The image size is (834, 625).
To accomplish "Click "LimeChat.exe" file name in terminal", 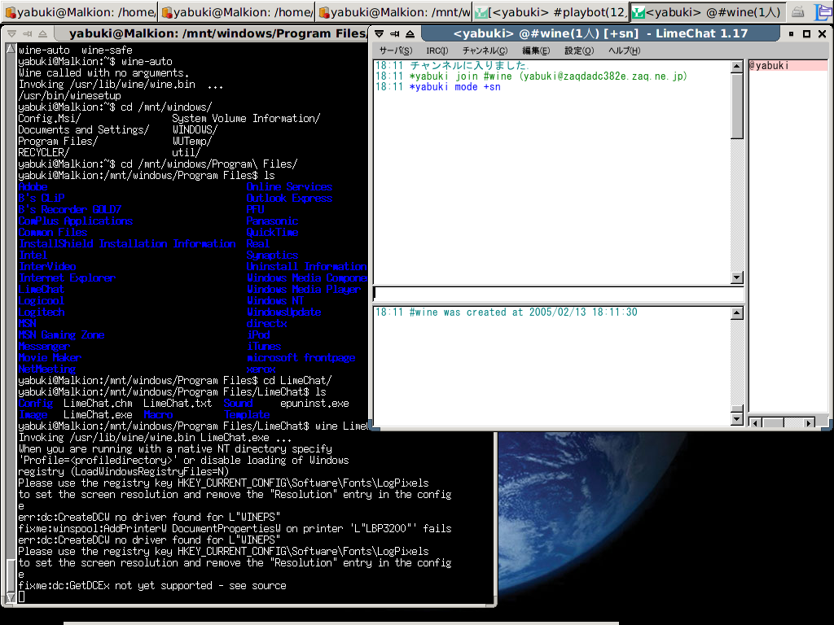I will [x=98, y=414].
